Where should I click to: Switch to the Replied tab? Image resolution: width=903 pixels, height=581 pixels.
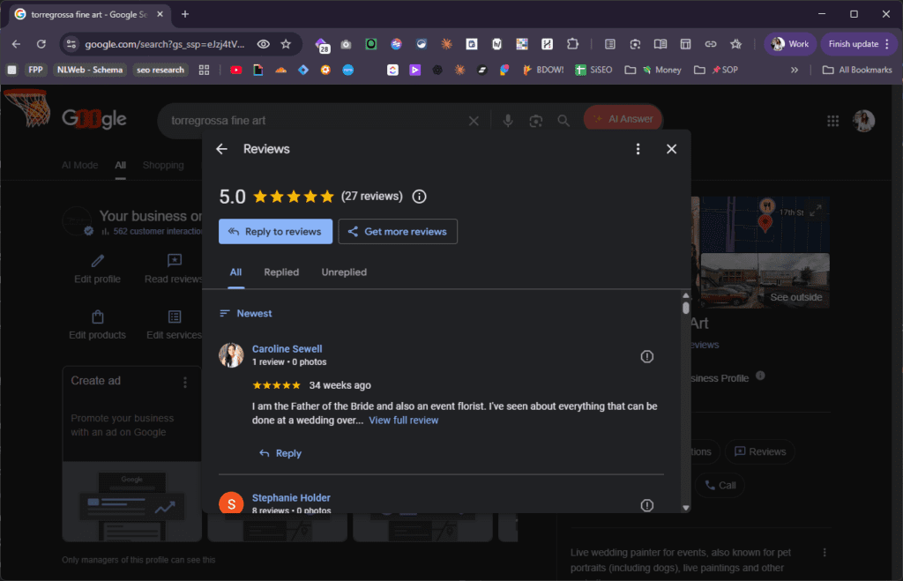[281, 272]
